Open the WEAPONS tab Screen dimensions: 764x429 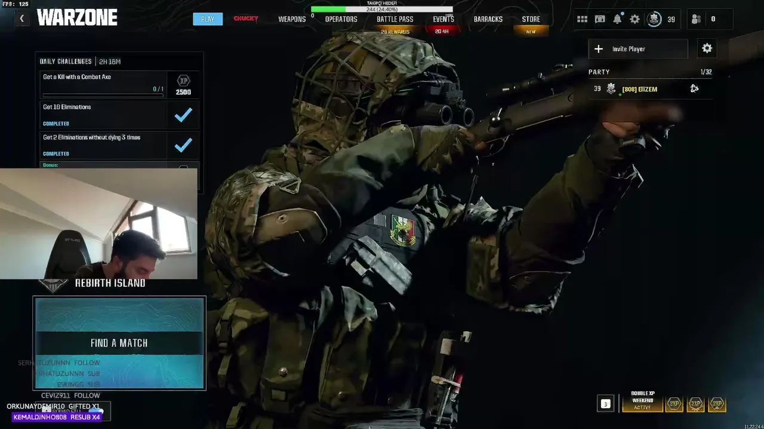292,19
